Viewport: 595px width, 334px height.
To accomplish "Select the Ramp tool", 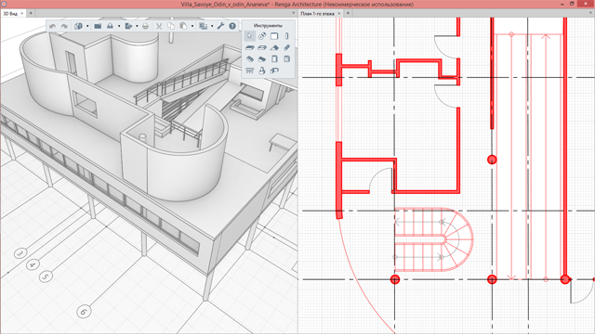I will pyautogui.click(x=262, y=59).
